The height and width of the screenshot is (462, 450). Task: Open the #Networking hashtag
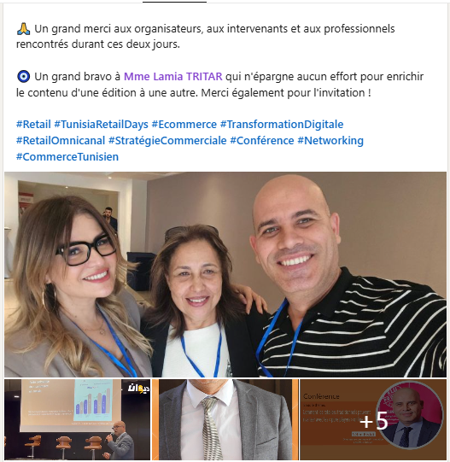(330, 141)
